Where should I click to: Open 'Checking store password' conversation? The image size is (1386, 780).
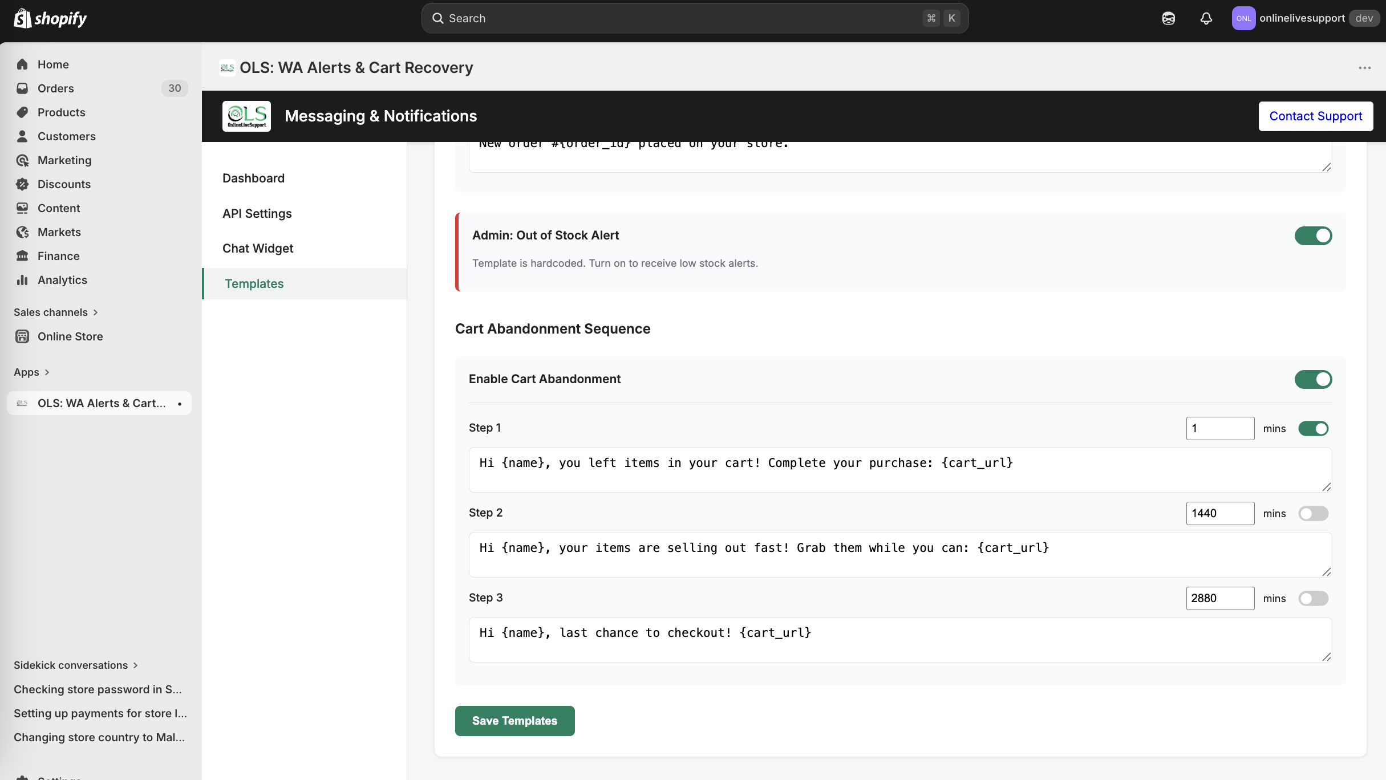click(98, 689)
